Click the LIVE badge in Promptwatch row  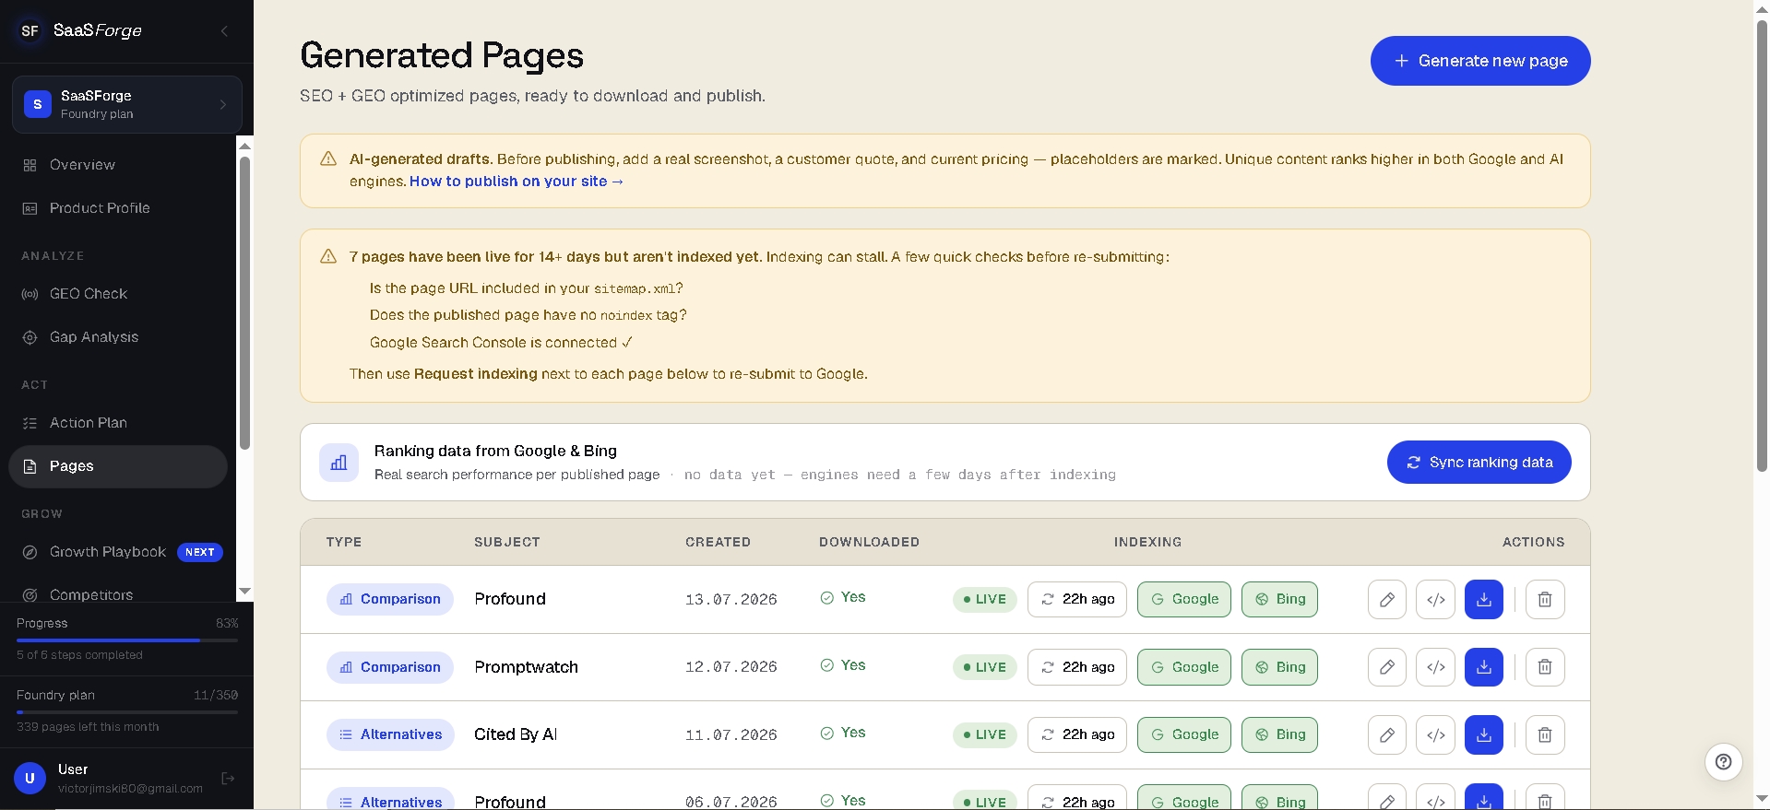coord(985,667)
